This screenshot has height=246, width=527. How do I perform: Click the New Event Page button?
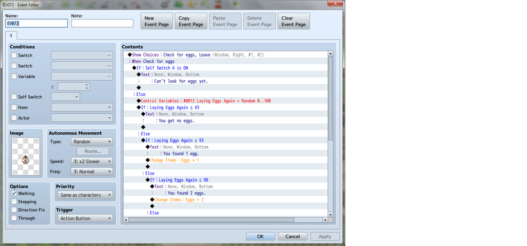point(156,21)
